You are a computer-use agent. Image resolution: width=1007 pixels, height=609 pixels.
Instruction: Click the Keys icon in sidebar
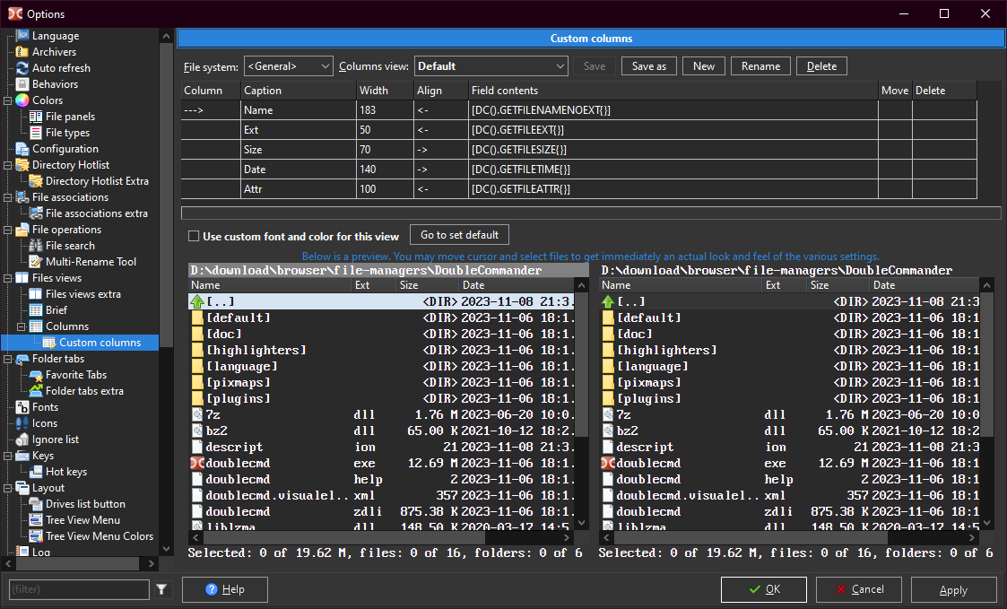tap(22, 456)
